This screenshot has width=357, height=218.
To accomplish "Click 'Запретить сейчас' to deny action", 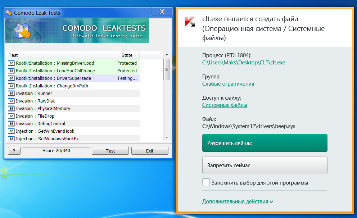I will click(265, 165).
